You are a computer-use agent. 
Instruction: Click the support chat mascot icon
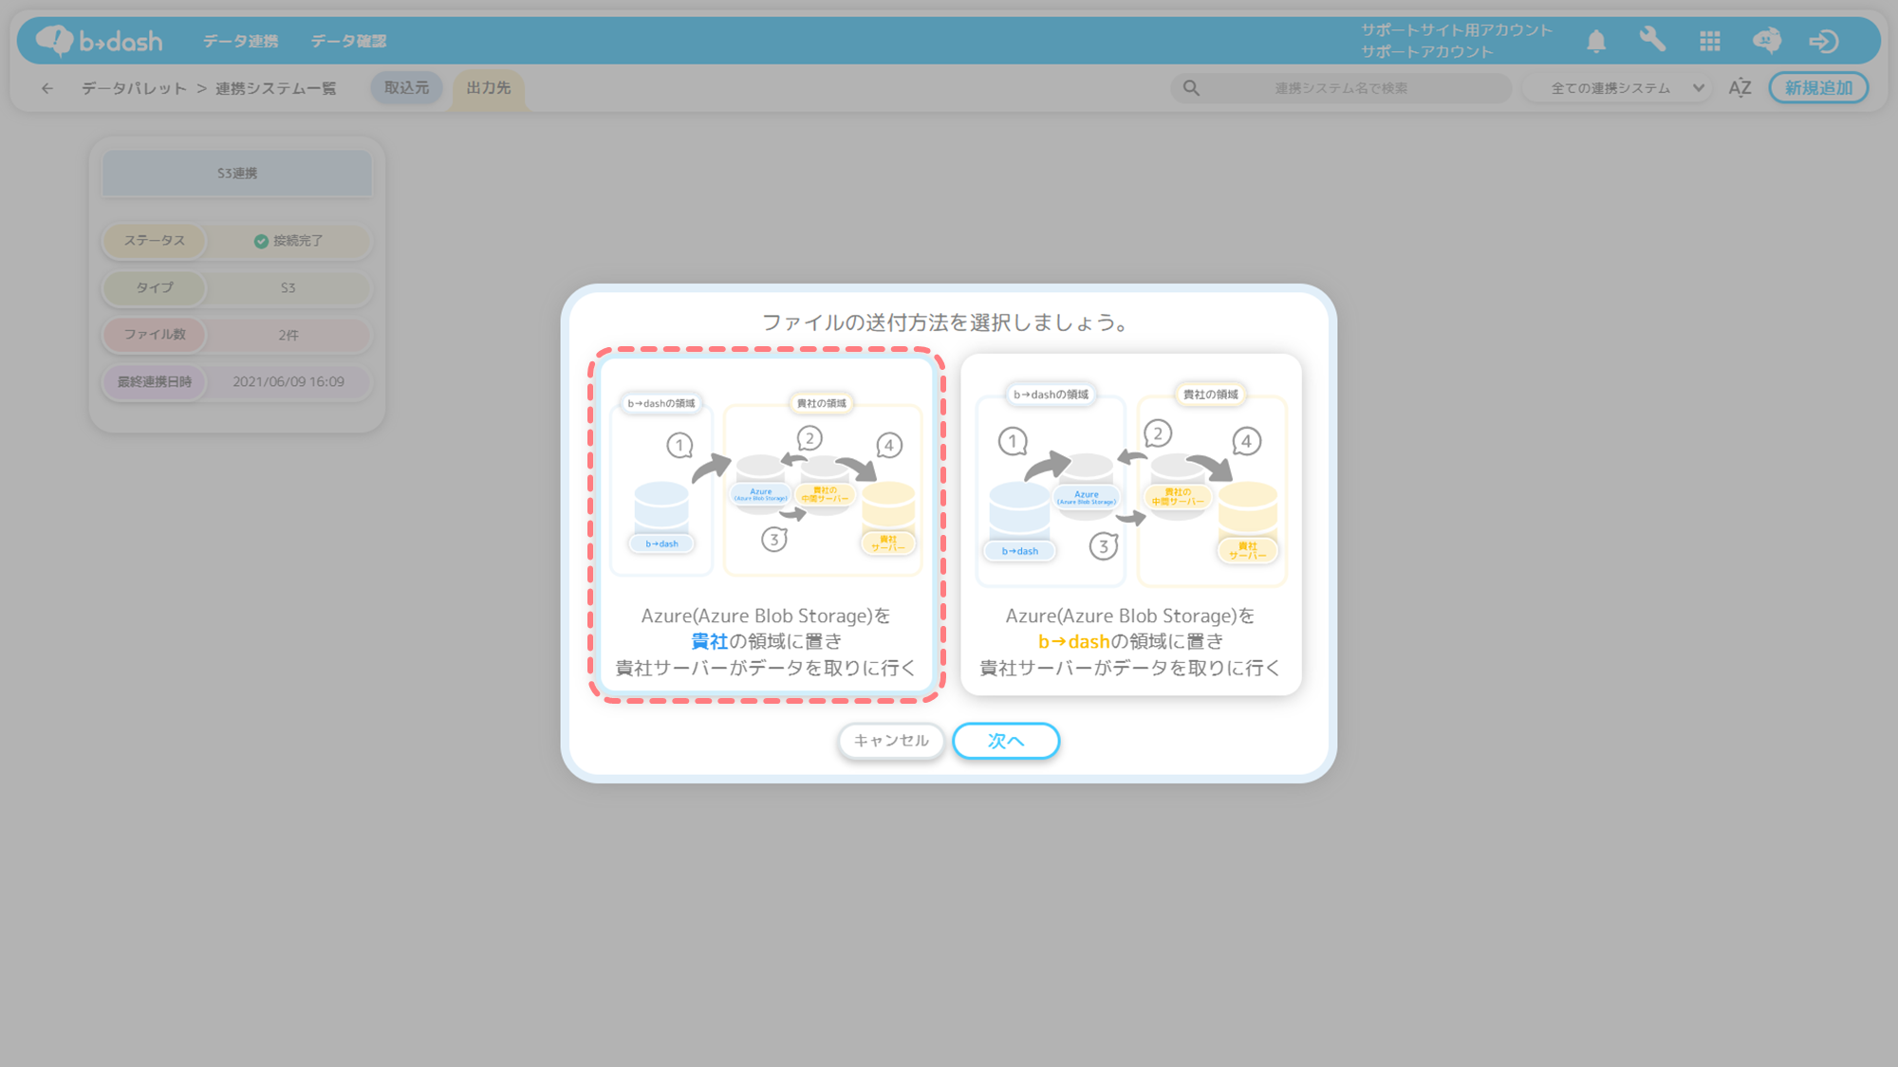[1767, 41]
